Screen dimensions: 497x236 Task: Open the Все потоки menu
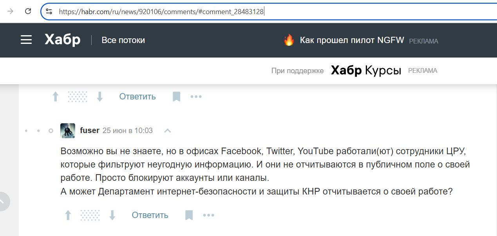pos(123,40)
